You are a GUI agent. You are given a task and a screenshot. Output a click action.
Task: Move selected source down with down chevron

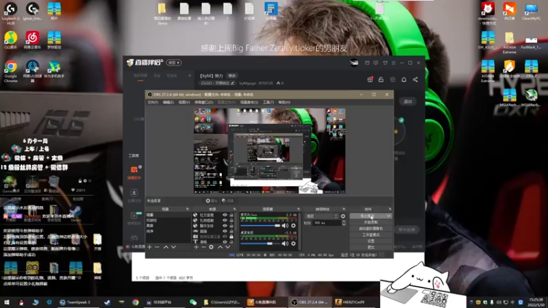click(x=227, y=247)
